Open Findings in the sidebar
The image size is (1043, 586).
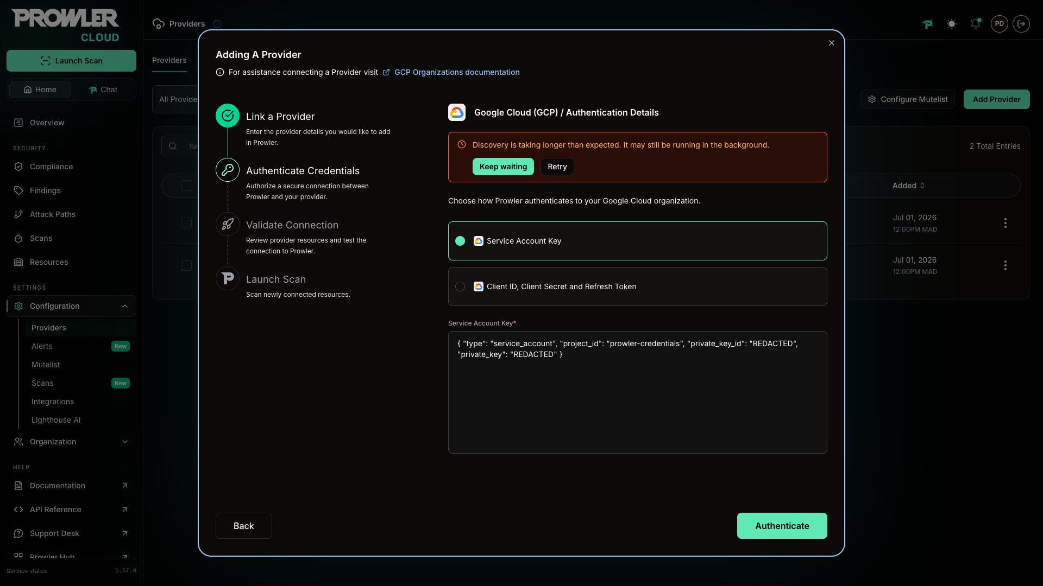(x=71, y=190)
